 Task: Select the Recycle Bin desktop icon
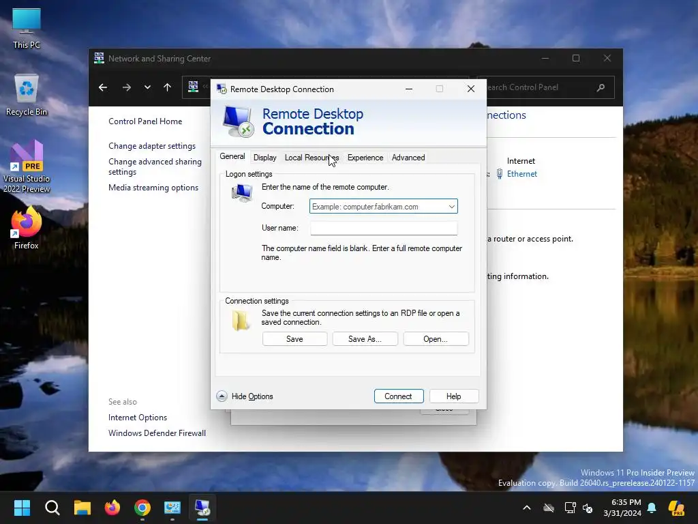click(27, 95)
